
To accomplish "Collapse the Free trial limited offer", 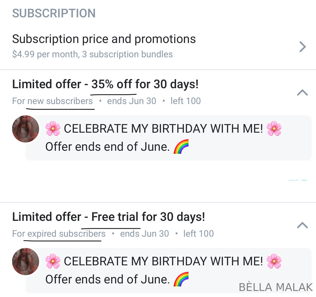I will coord(302,225).
